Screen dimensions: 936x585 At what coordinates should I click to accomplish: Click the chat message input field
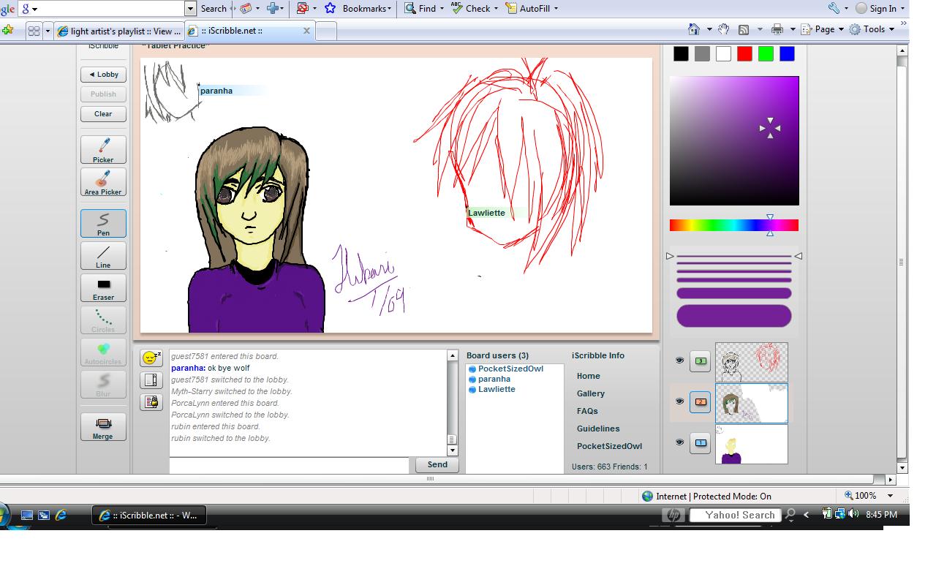point(289,466)
